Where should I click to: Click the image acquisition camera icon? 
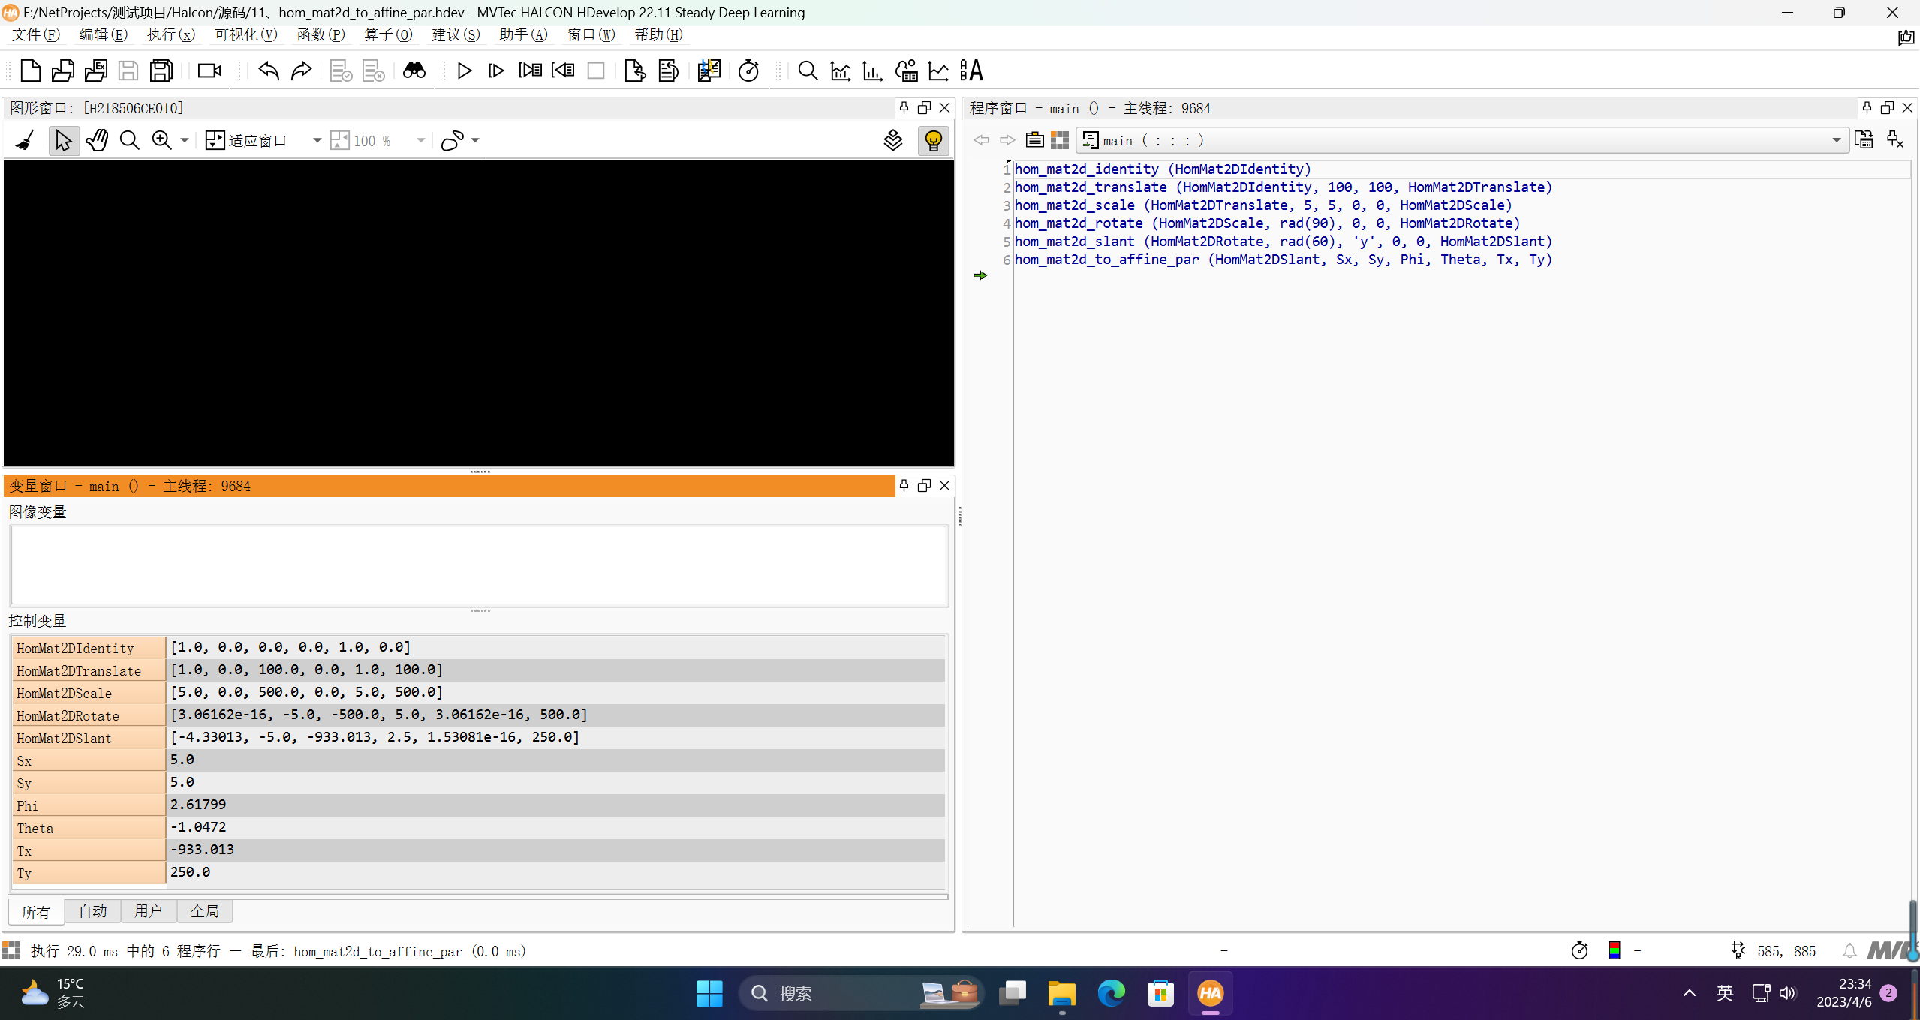209,70
